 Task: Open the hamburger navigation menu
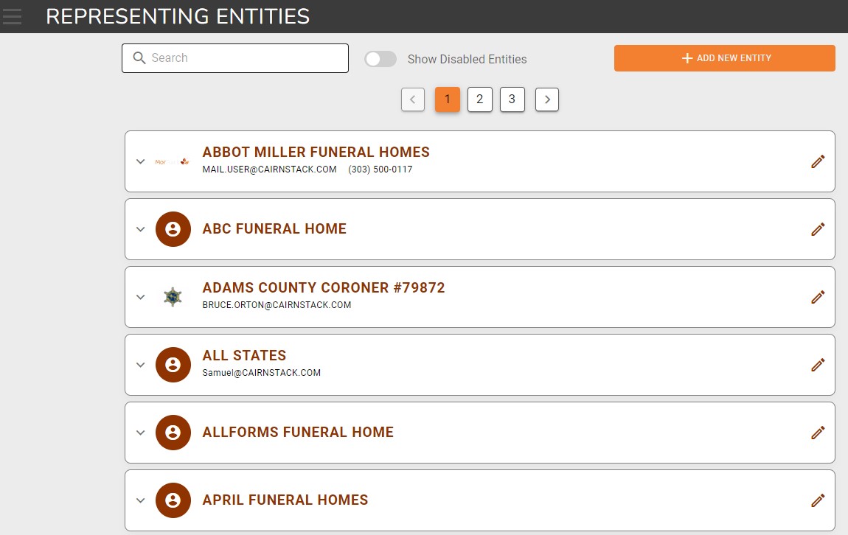pos(13,15)
